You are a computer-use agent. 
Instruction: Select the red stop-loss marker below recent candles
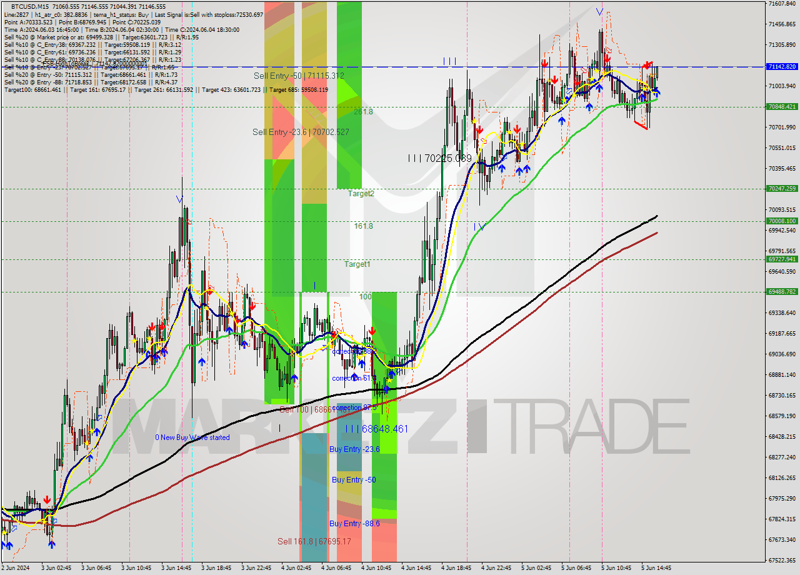641,125
